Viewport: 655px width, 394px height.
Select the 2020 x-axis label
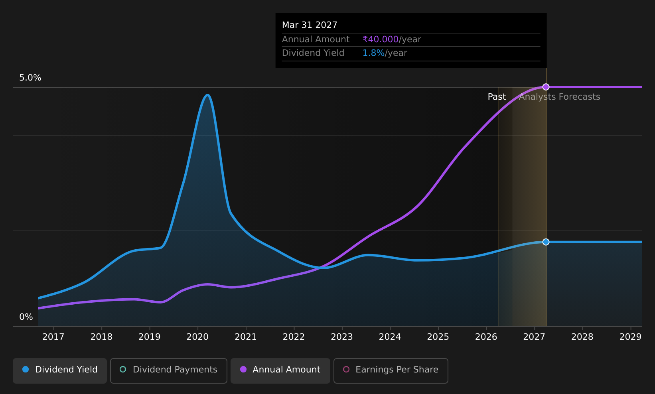(x=198, y=337)
